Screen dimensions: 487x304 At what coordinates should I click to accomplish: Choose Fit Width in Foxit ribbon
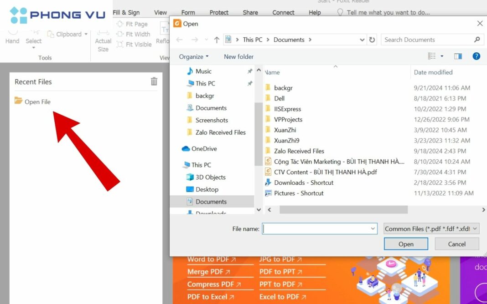click(134, 34)
